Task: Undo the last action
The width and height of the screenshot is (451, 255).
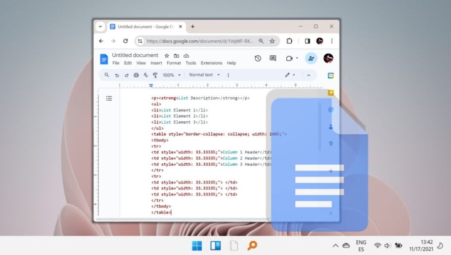Action: pyautogui.click(x=117, y=75)
